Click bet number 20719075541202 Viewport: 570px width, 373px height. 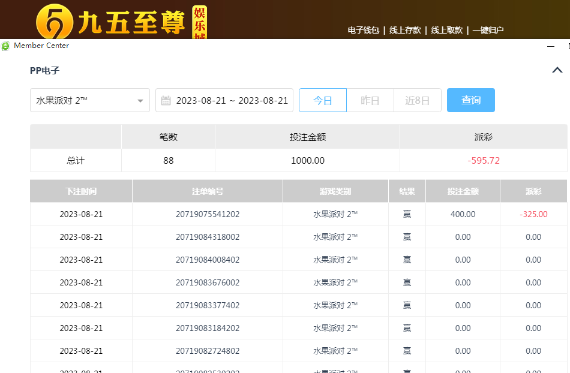click(208, 214)
